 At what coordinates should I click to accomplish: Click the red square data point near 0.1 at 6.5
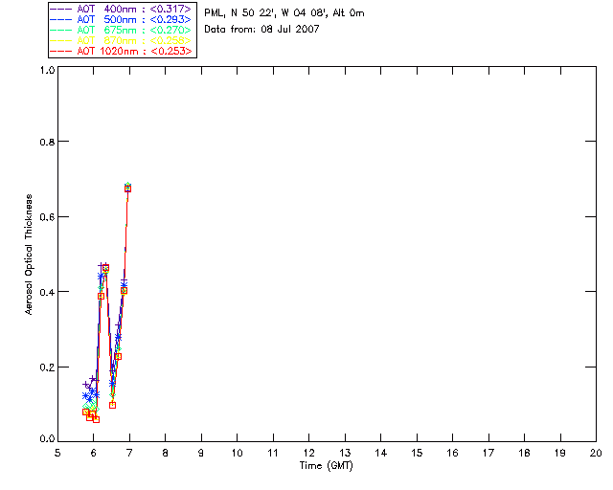point(113,405)
